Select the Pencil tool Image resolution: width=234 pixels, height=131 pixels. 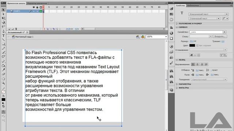tap(3, 48)
